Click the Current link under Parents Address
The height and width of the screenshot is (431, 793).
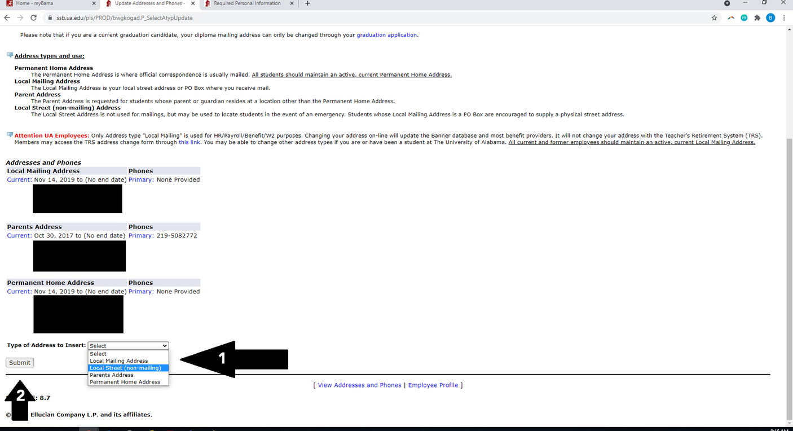point(19,236)
